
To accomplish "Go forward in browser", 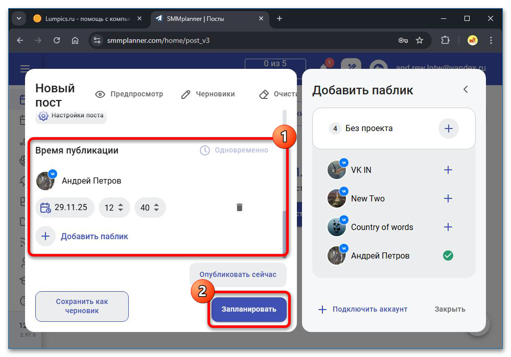I will [x=38, y=40].
